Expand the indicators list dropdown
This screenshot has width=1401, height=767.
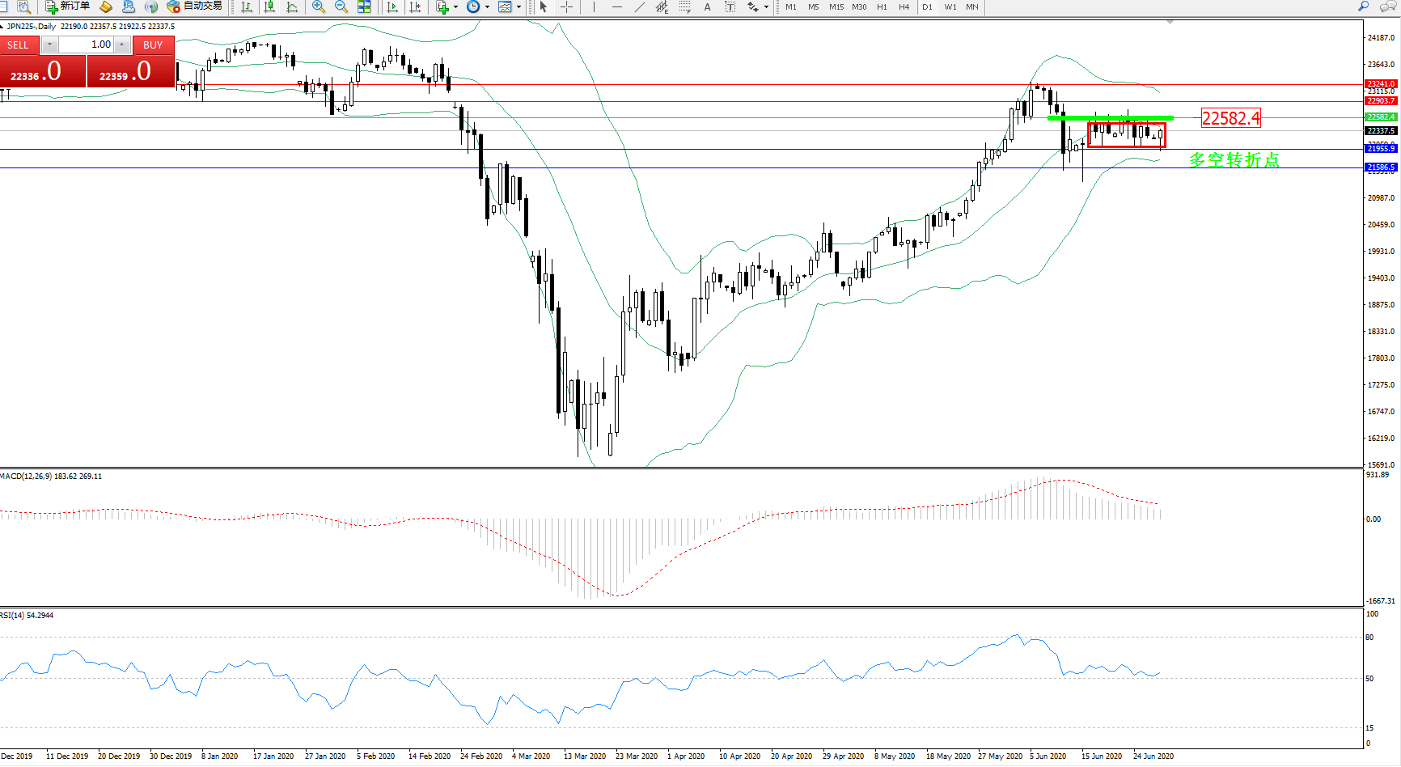pos(455,6)
